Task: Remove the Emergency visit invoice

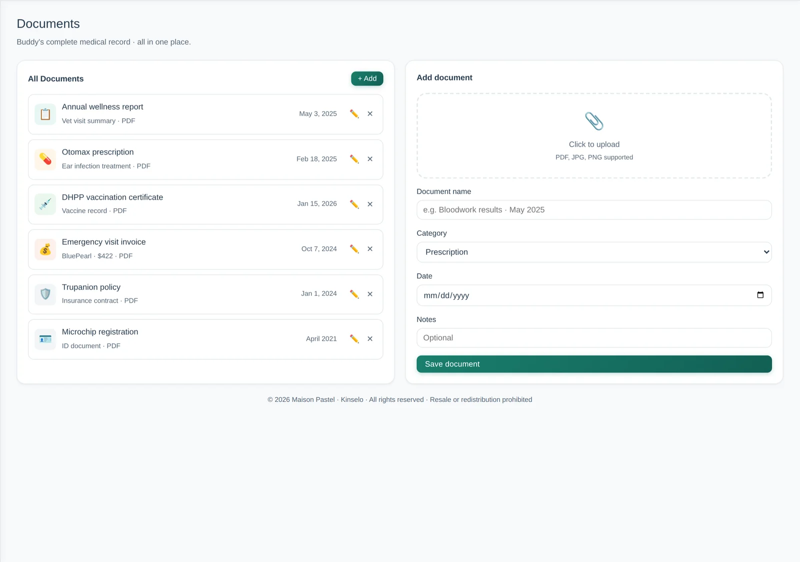Action: point(370,249)
